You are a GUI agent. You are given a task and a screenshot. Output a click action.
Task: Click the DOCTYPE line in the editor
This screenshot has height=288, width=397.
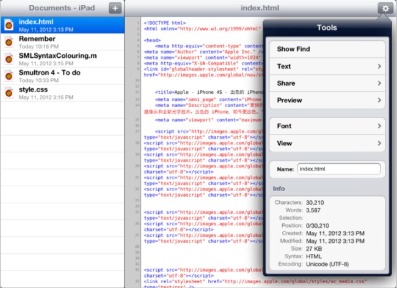click(x=164, y=22)
